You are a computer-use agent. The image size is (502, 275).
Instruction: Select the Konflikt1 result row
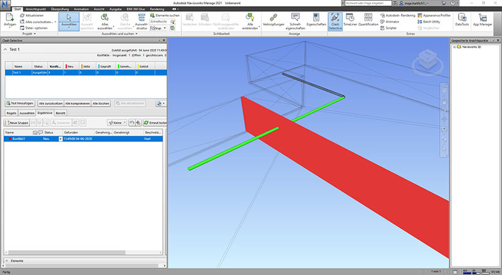click(83, 139)
